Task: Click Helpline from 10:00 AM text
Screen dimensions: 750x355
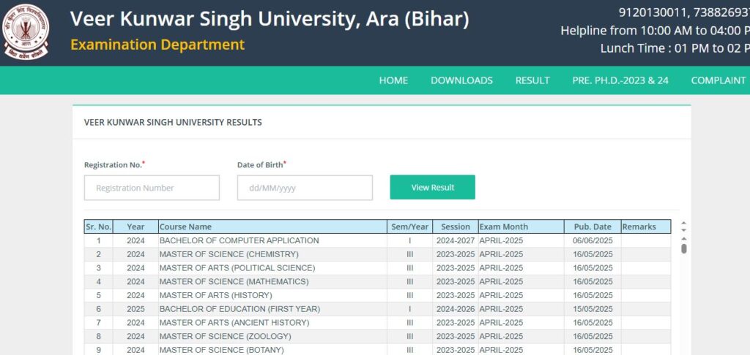Action: pyautogui.click(x=656, y=31)
